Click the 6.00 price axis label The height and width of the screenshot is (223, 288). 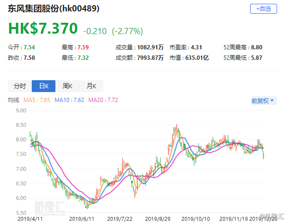[x=21, y=198]
